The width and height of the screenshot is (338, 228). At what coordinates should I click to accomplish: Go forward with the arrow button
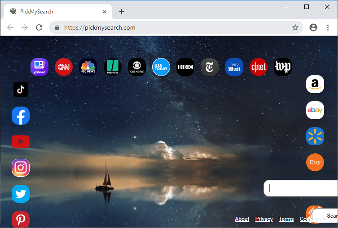click(x=25, y=27)
